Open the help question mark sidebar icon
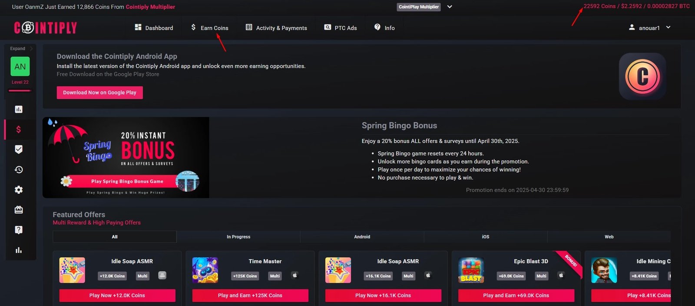This screenshot has height=306, width=695. tap(19, 230)
